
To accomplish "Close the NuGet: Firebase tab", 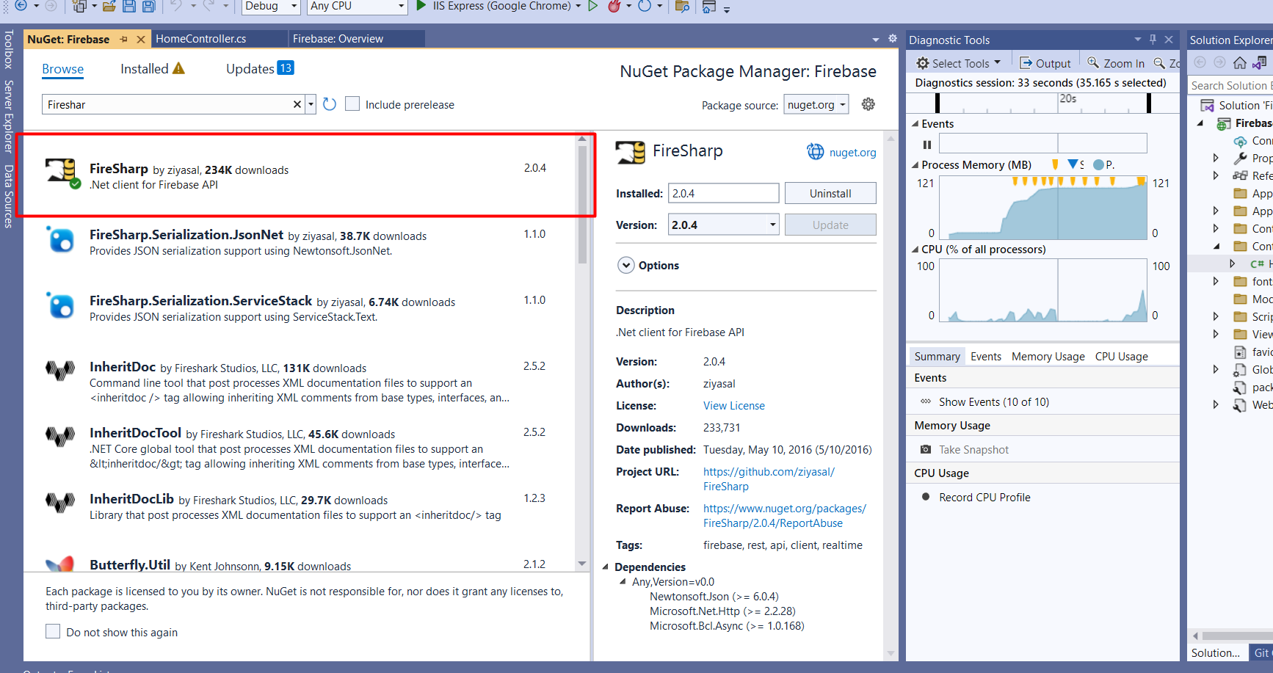I will 141,39.
